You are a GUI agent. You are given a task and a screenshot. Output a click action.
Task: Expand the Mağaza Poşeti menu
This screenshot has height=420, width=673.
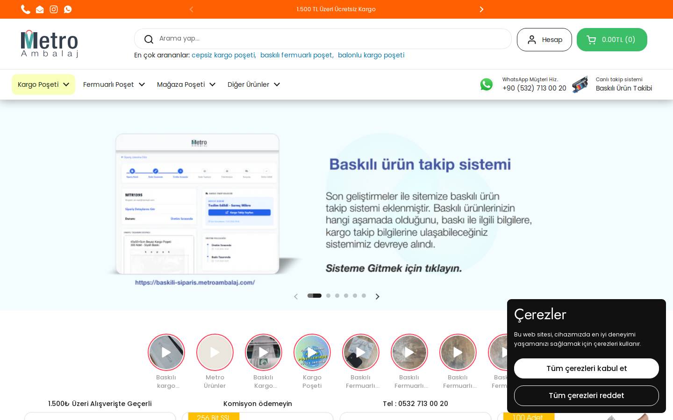coord(186,84)
